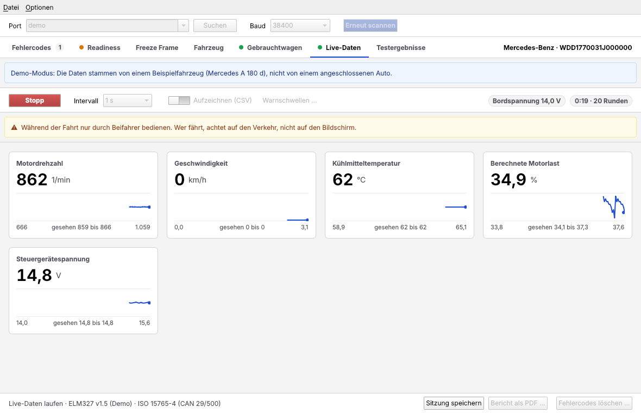The image size is (641, 413).
Task: Click the Steuergerätespannung value 14,8
Action: [x=34, y=276]
